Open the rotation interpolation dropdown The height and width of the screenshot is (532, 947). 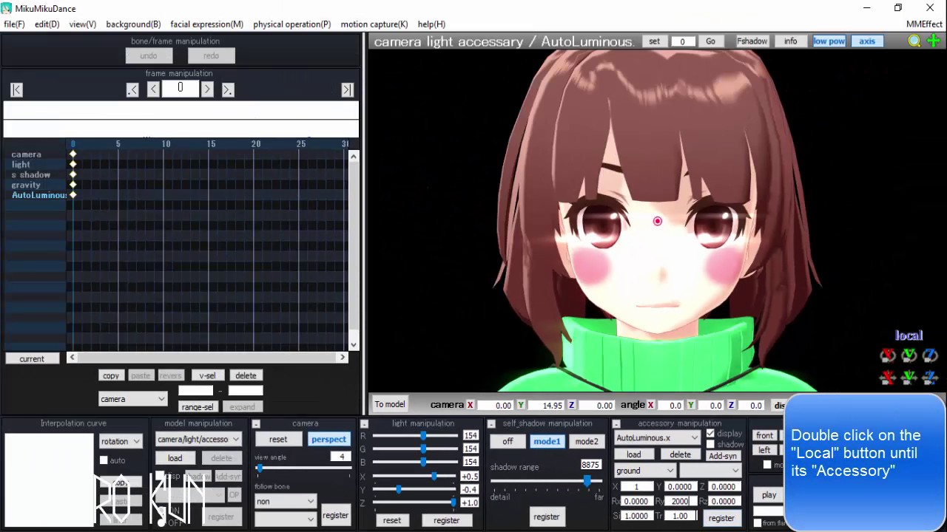click(121, 441)
